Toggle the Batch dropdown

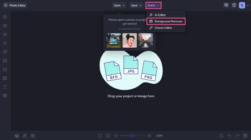[x=153, y=5]
